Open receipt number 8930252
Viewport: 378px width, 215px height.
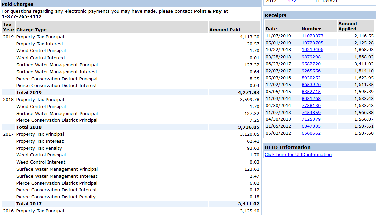311,78
